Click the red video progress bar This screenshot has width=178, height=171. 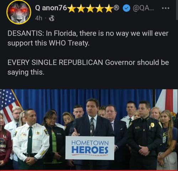(x=89, y=170)
